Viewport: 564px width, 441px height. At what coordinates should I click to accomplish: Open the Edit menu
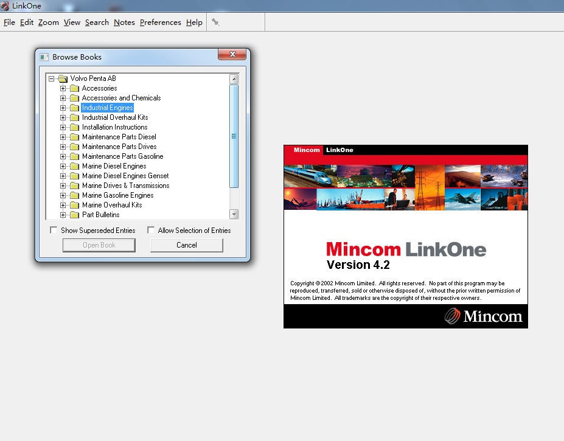[27, 23]
